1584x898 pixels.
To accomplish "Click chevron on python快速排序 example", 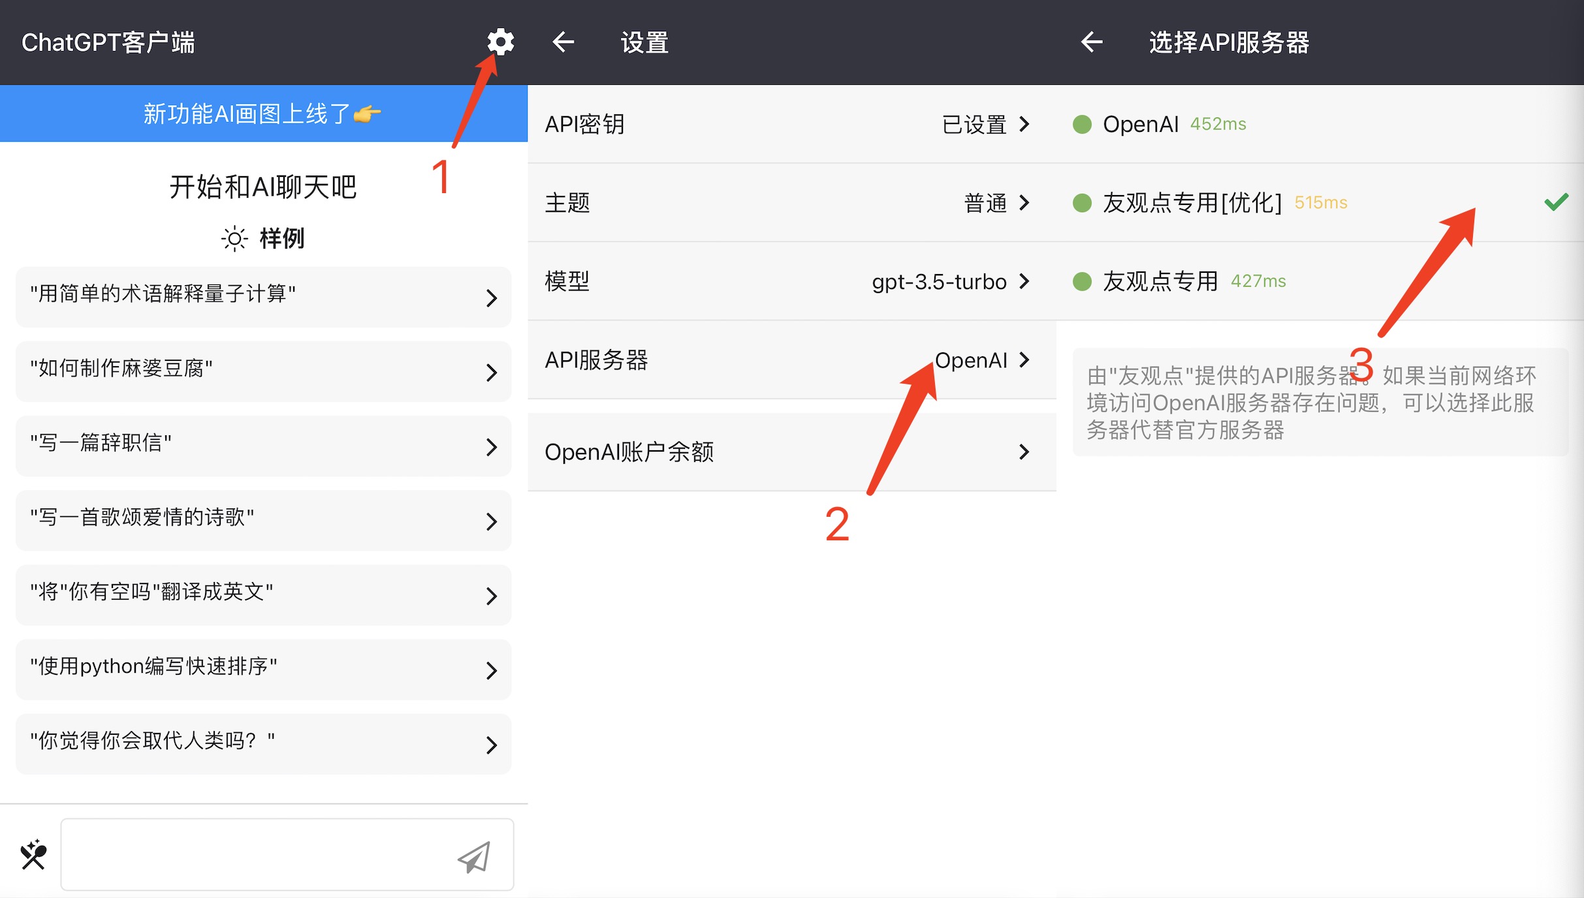I will pyautogui.click(x=492, y=670).
